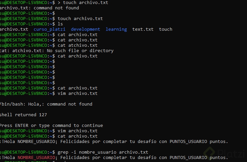247x162 pixels.
Task: Click the blue learning directory name
Action: click(x=116, y=29)
